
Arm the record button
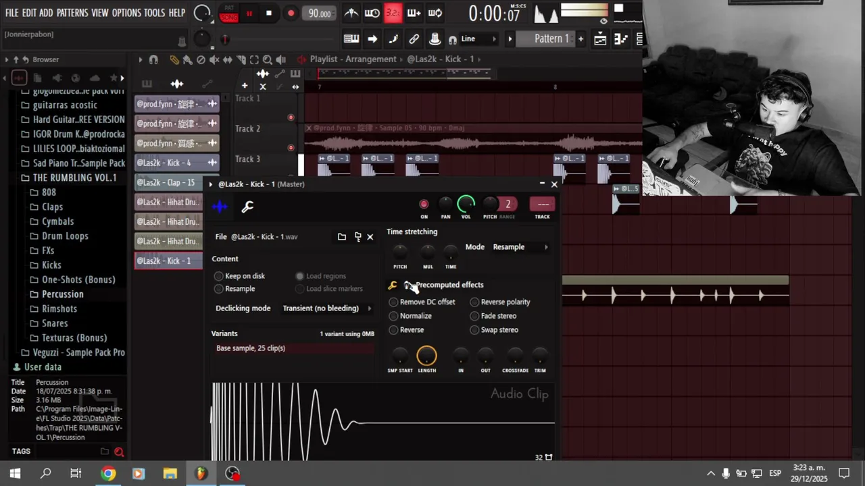(x=291, y=13)
